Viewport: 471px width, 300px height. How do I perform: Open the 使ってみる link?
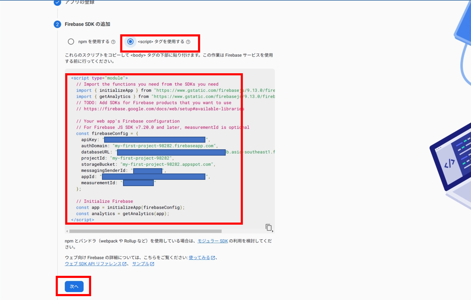(x=199, y=258)
